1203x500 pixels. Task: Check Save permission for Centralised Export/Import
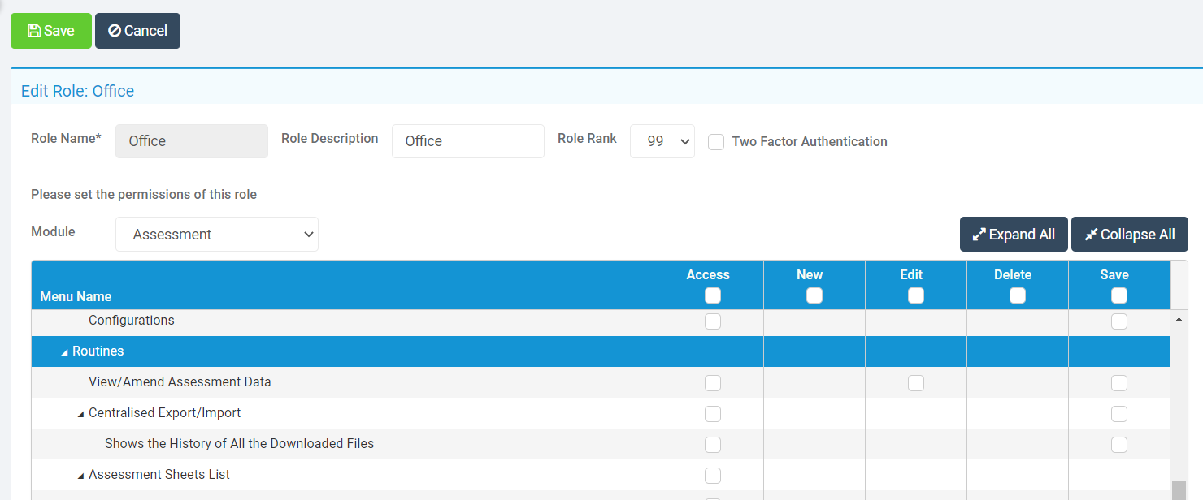pos(1119,413)
